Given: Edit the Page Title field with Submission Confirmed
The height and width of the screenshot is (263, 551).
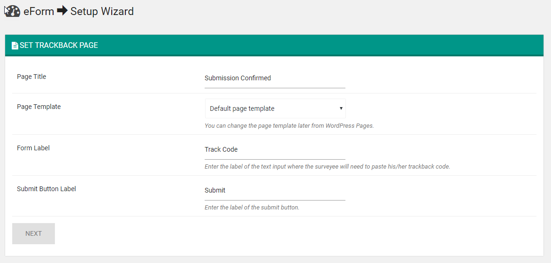Looking at the screenshot, I should click(275, 78).
